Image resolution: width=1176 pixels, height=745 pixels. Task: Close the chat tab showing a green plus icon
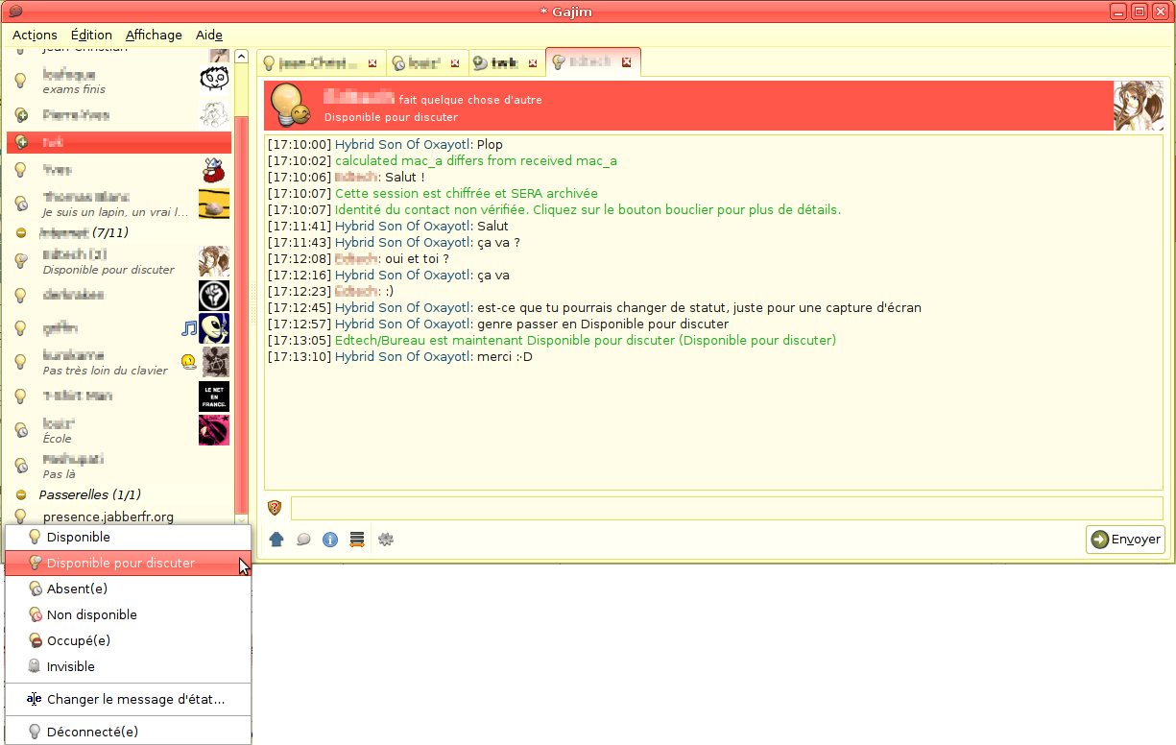point(532,63)
